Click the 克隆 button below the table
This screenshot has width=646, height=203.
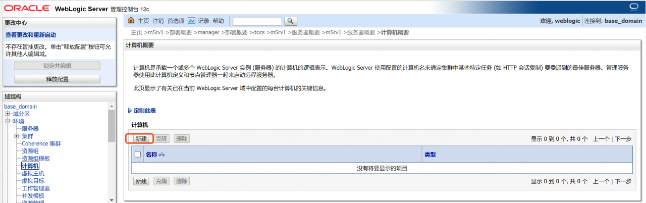[161, 181]
